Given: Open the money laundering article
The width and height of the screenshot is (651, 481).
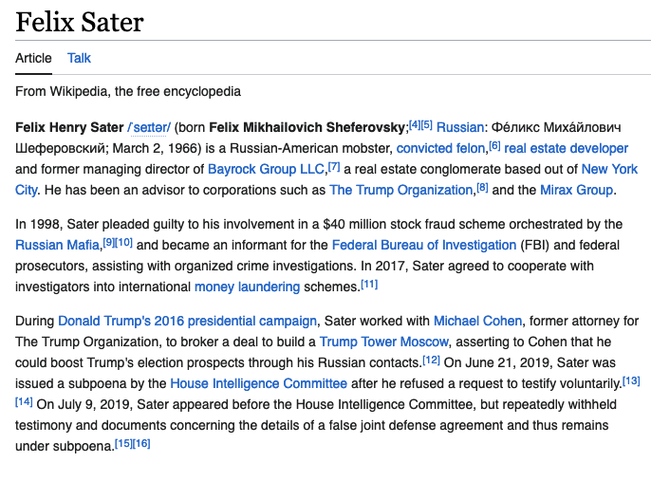Looking at the screenshot, I should (247, 287).
